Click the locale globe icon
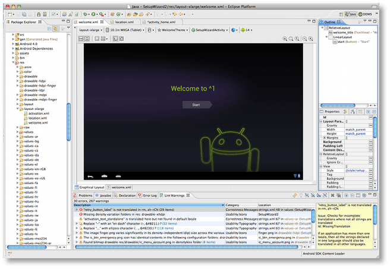The height and width of the screenshot is (269, 390). (x=233, y=30)
